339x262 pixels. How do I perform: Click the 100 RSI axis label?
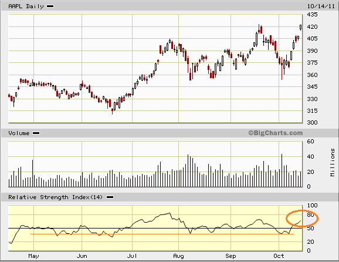(x=312, y=205)
